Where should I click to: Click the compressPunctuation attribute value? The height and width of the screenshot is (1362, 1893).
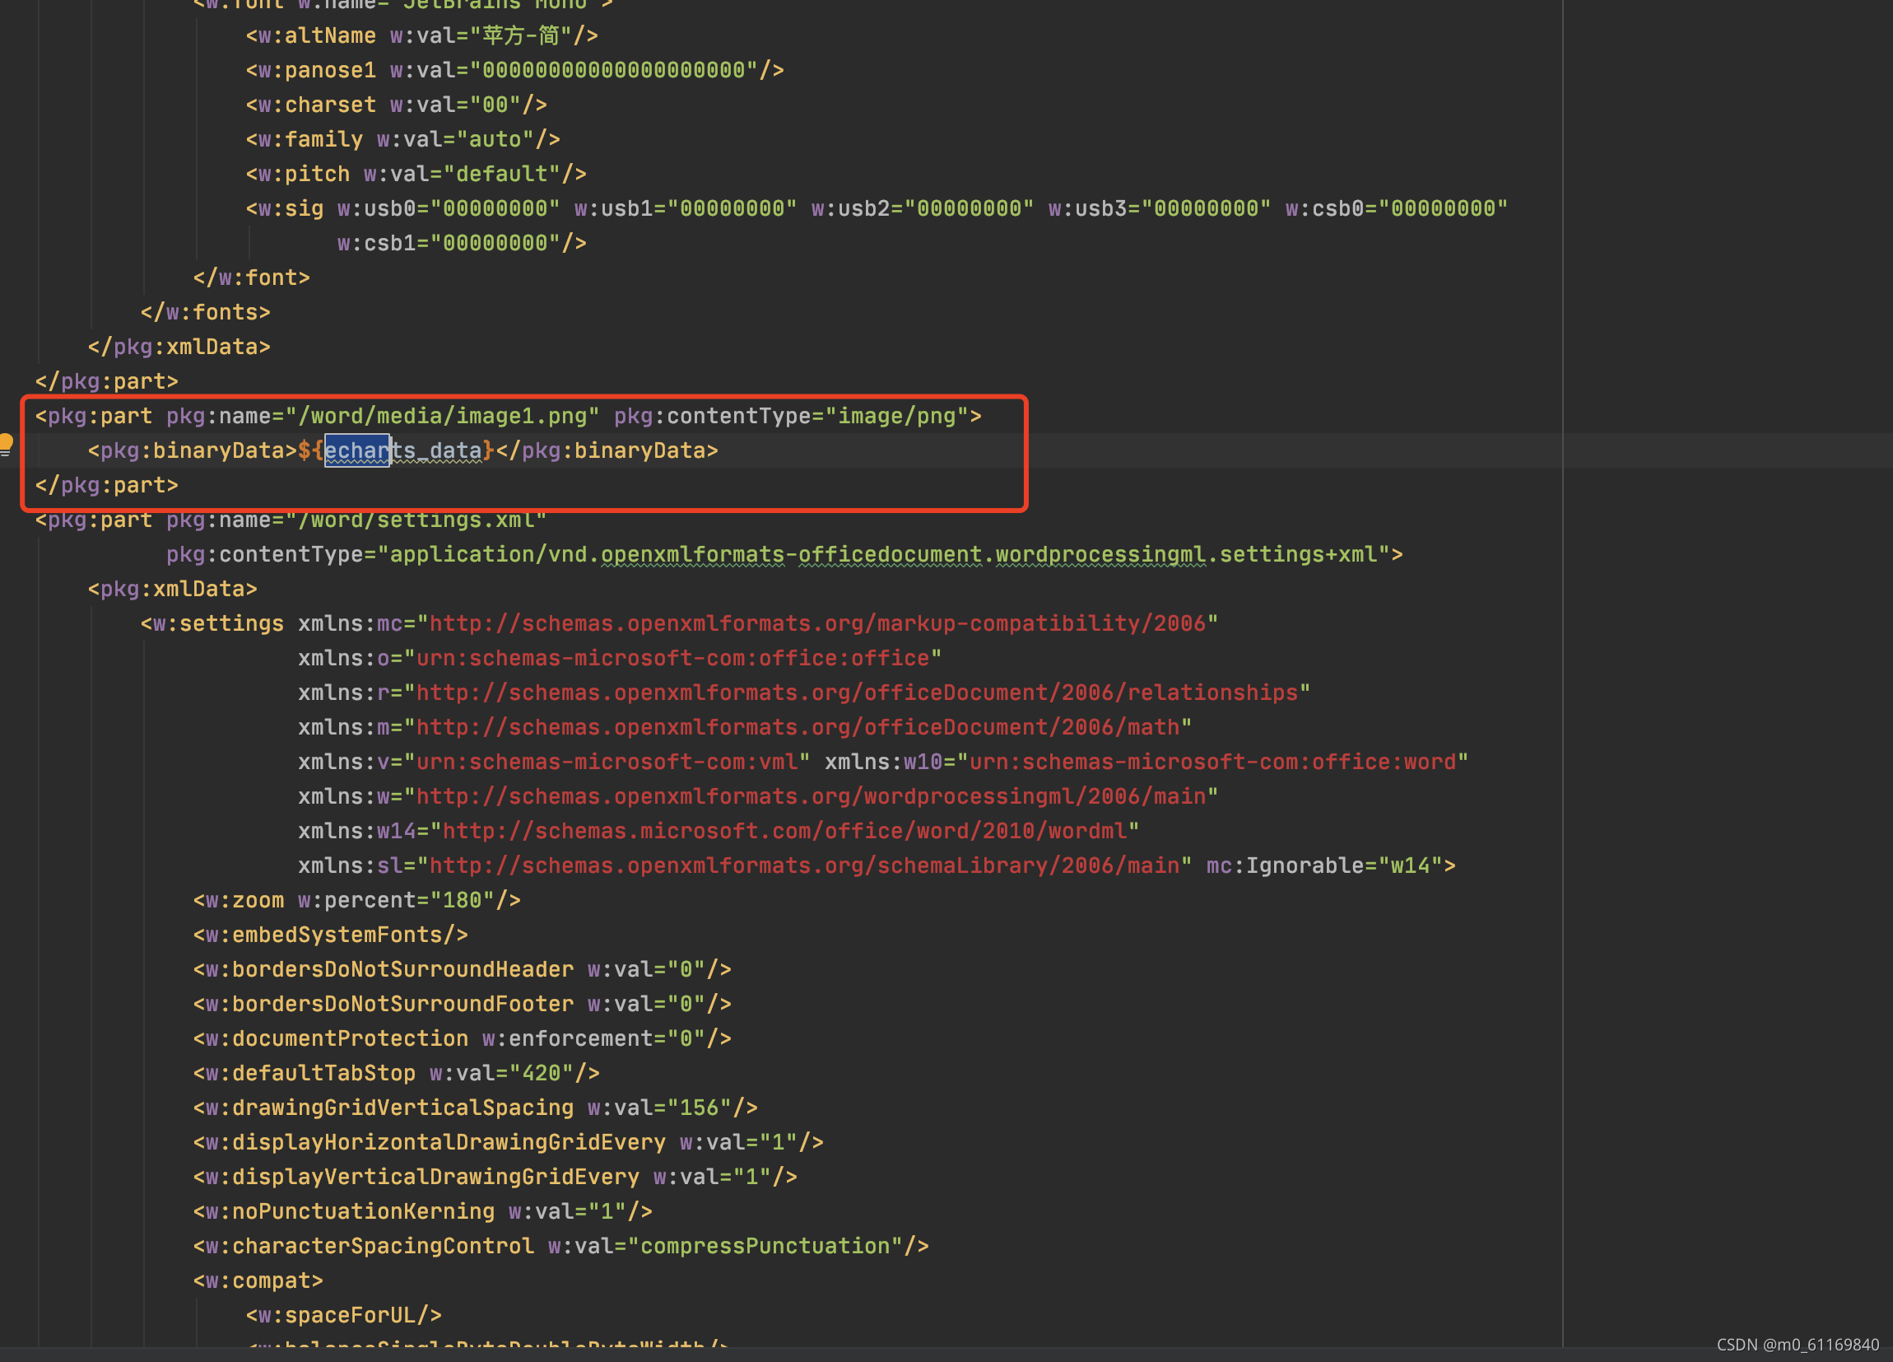[765, 1246]
